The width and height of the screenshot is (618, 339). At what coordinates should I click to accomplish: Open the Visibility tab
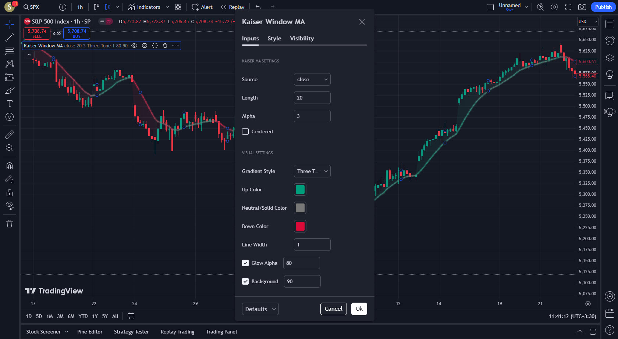(x=302, y=39)
